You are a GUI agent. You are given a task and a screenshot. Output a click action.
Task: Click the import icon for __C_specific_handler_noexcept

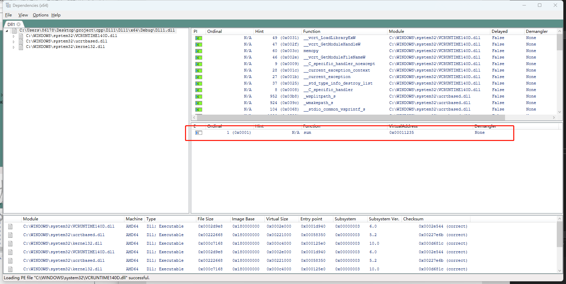click(x=199, y=64)
